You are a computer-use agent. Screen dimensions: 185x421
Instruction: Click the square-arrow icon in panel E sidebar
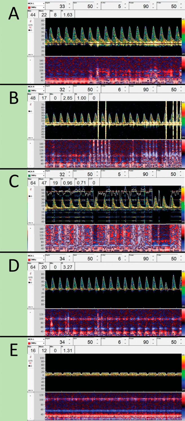[x=30, y=366]
